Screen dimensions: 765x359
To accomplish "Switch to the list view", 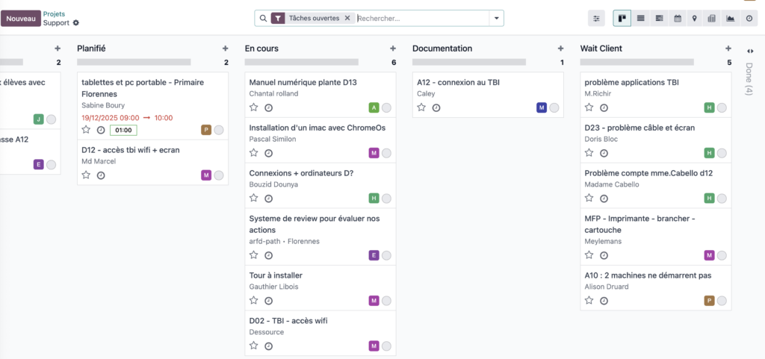I will tap(640, 18).
